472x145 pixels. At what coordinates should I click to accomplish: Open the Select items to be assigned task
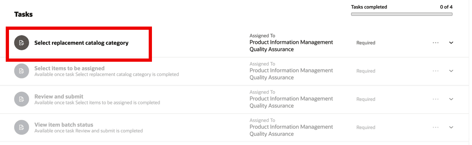point(69,68)
